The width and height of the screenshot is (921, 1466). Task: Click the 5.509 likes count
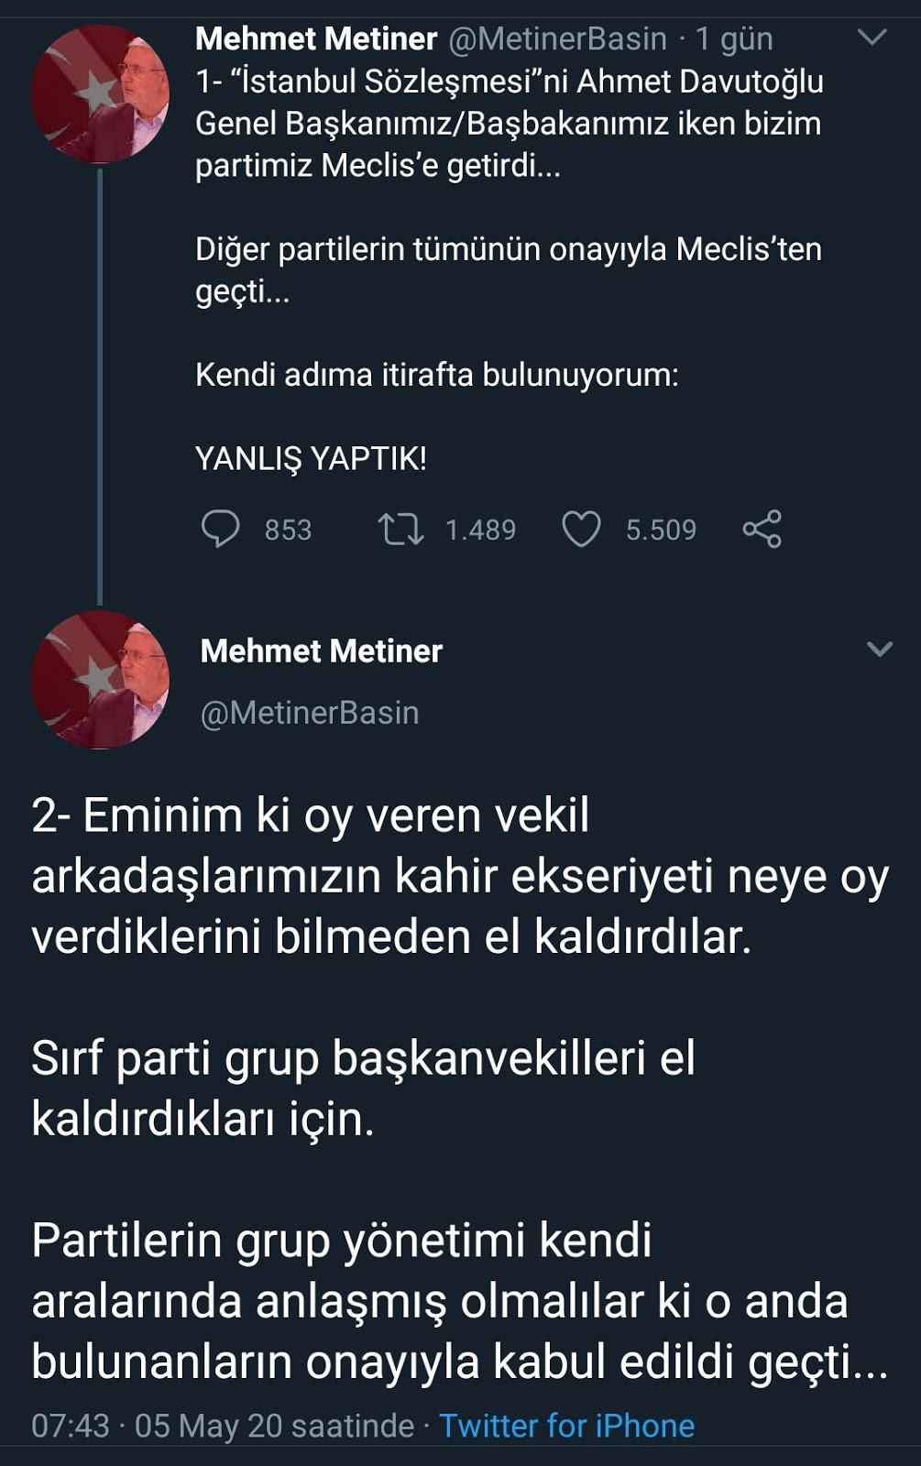pos(661,530)
